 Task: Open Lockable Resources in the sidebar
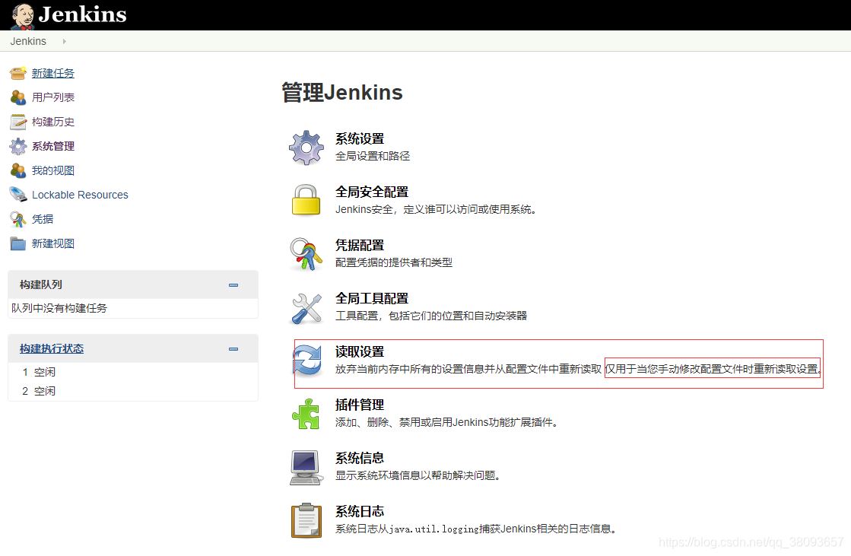pos(81,195)
